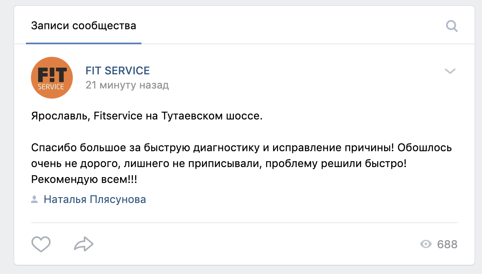Click the text 'Спасибо большое за быструю диагностику'
The width and height of the screenshot is (482, 274).
(134, 148)
